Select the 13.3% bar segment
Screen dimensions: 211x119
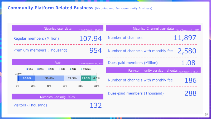coord(86,78)
